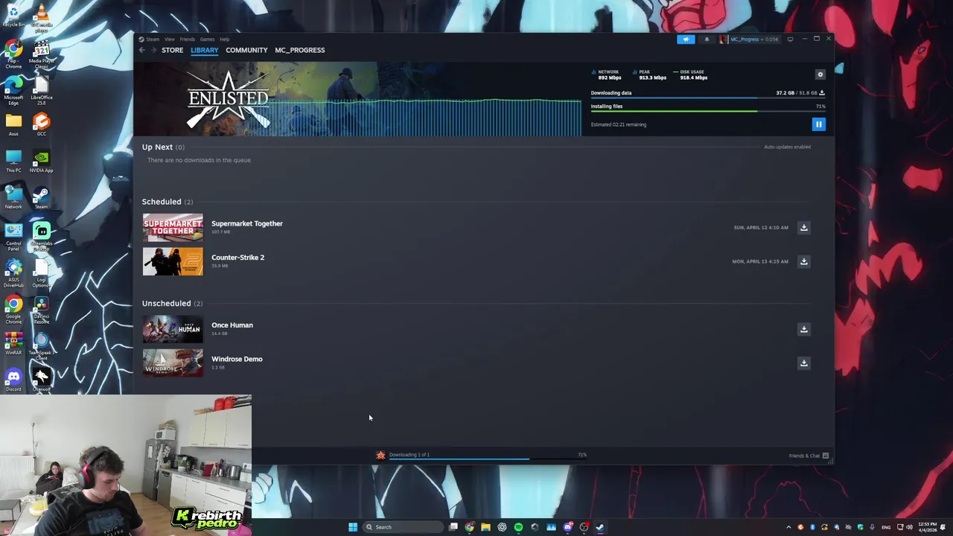Click the Scheduled (2) heading
The width and height of the screenshot is (953, 536).
[x=168, y=202]
